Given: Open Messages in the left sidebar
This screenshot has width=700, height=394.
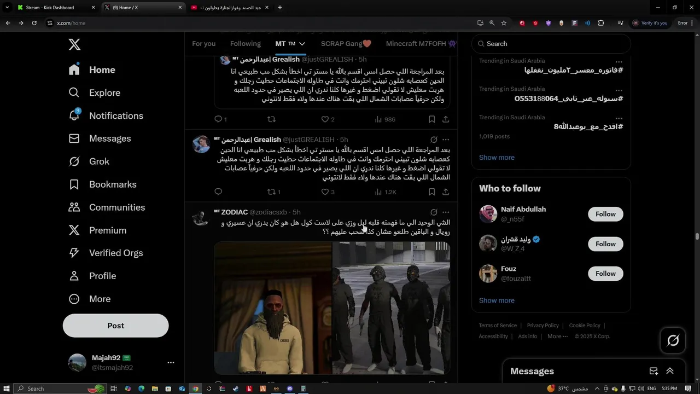Looking at the screenshot, I should pyautogui.click(x=100, y=139).
